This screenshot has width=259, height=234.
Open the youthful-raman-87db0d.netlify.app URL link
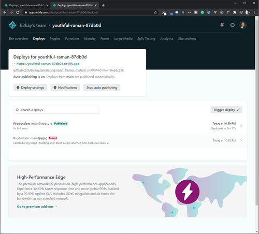click(x=48, y=64)
